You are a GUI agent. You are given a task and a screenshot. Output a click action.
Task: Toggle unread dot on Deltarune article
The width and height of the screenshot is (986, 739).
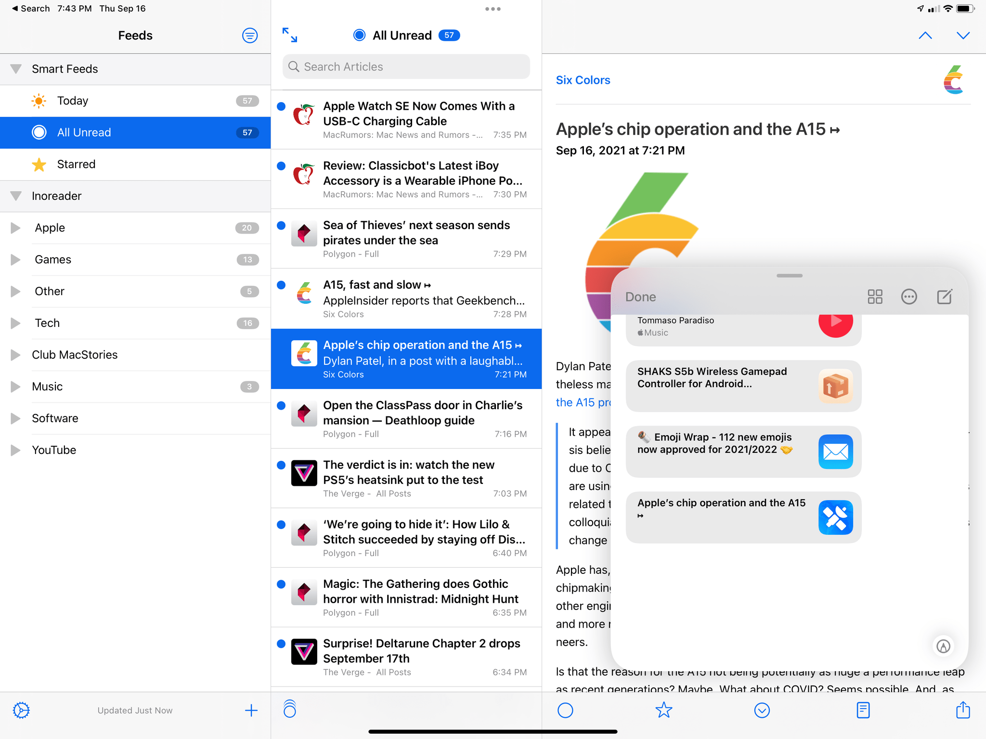pyautogui.click(x=282, y=644)
